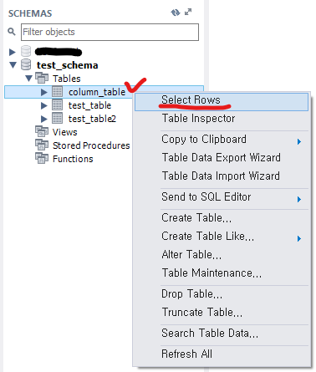Choose Send to SQL Editor
The height and width of the screenshot is (372, 316).
pos(206,196)
